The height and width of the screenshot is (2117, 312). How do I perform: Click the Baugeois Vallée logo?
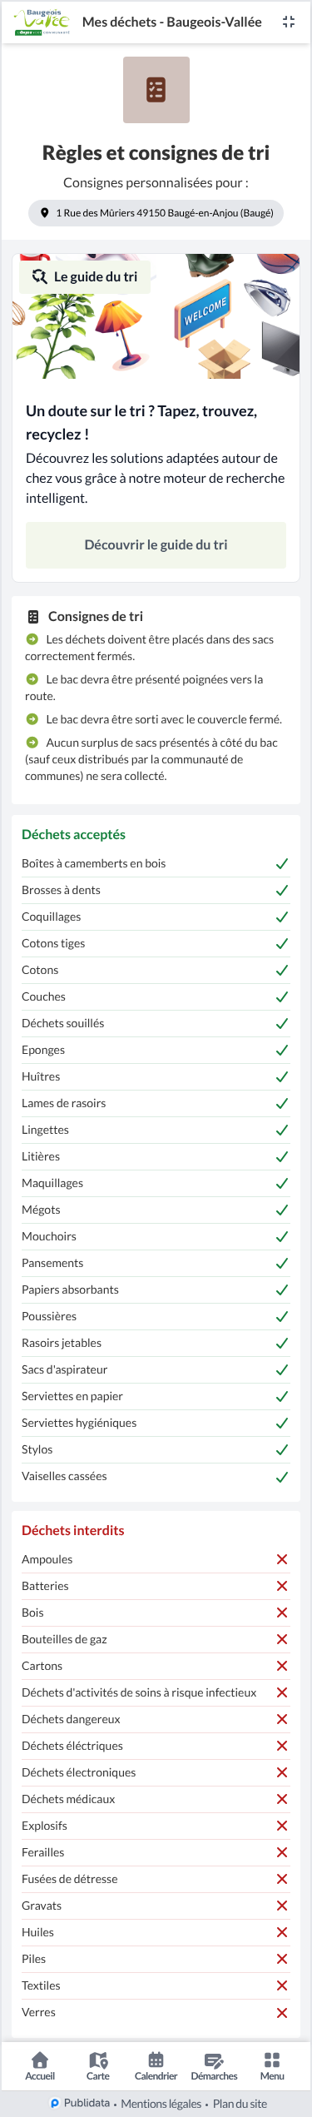[x=42, y=22]
